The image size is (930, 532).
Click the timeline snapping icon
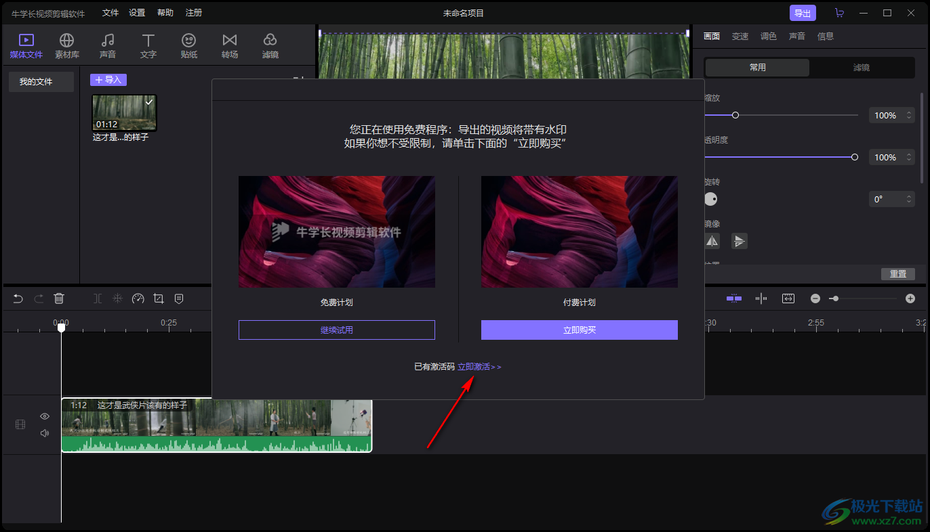734,298
